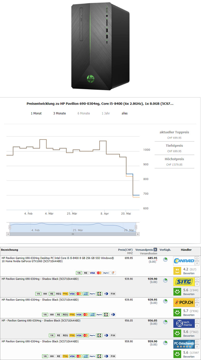Image resolution: width=201 pixels, height=360 pixels.
Task: Click the availability pie icon in STEG row
Action: [x=165, y=280]
